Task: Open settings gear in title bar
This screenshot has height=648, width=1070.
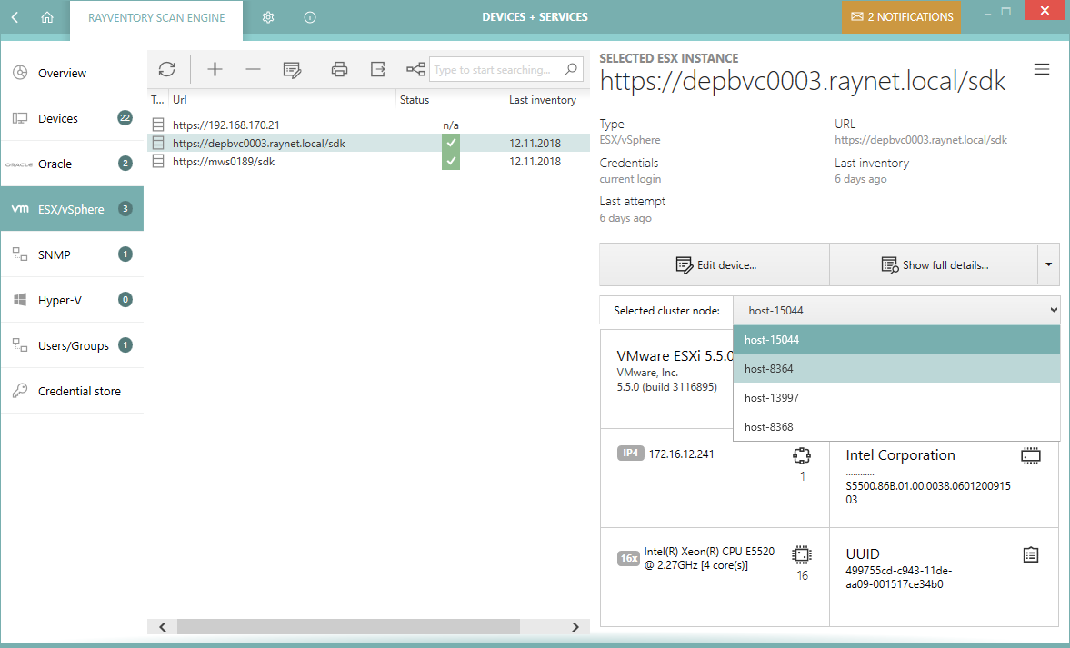Action: [268, 17]
